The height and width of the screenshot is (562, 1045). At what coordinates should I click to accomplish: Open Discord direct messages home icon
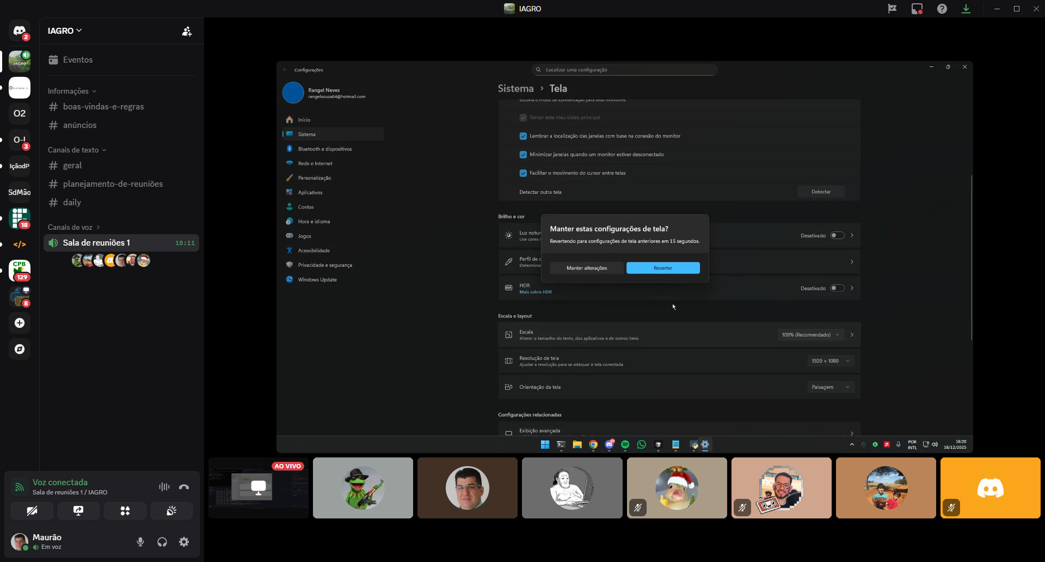[20, 31]
